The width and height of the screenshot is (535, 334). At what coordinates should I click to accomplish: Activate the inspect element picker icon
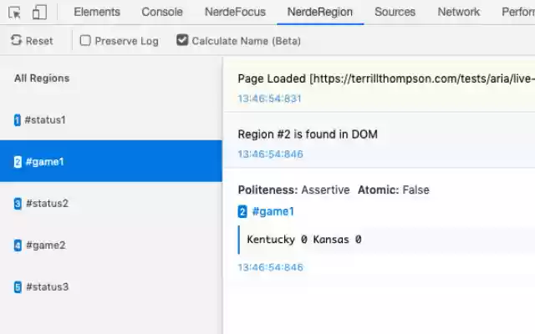click(14, 13)
